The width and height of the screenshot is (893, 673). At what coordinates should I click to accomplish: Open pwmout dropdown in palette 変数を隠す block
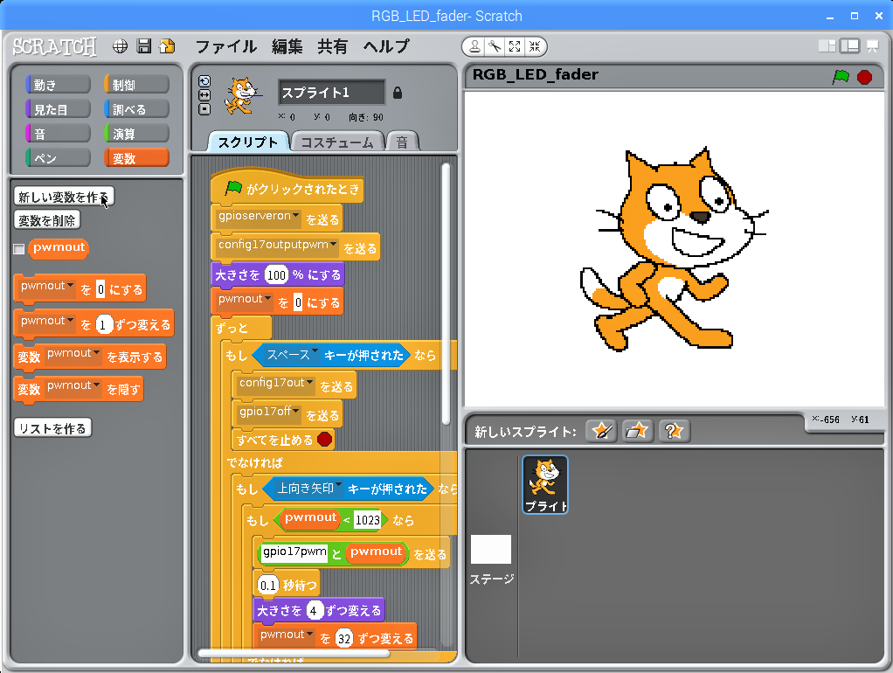click(96, 385)
